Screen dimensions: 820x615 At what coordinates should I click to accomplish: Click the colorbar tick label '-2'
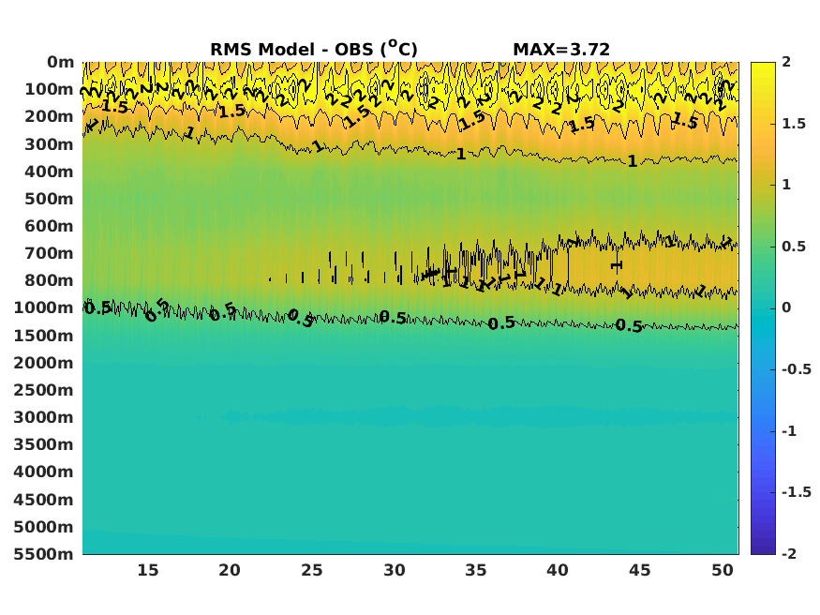[789, 554]
